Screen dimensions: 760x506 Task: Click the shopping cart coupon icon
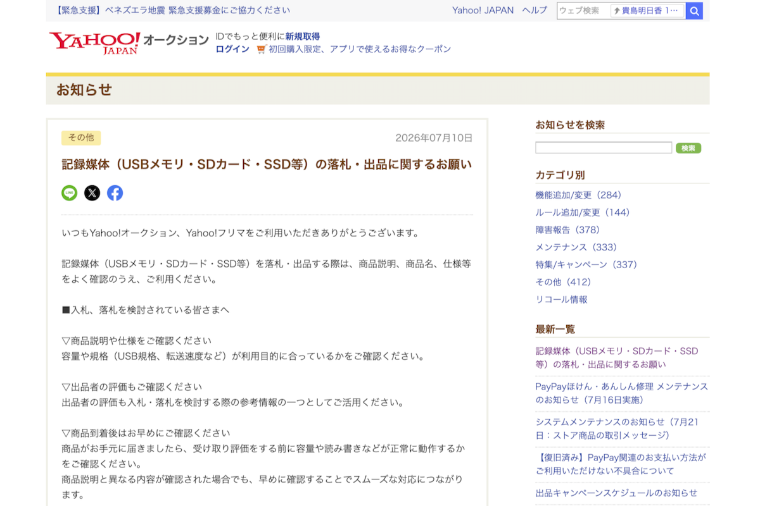click(261, 49)
